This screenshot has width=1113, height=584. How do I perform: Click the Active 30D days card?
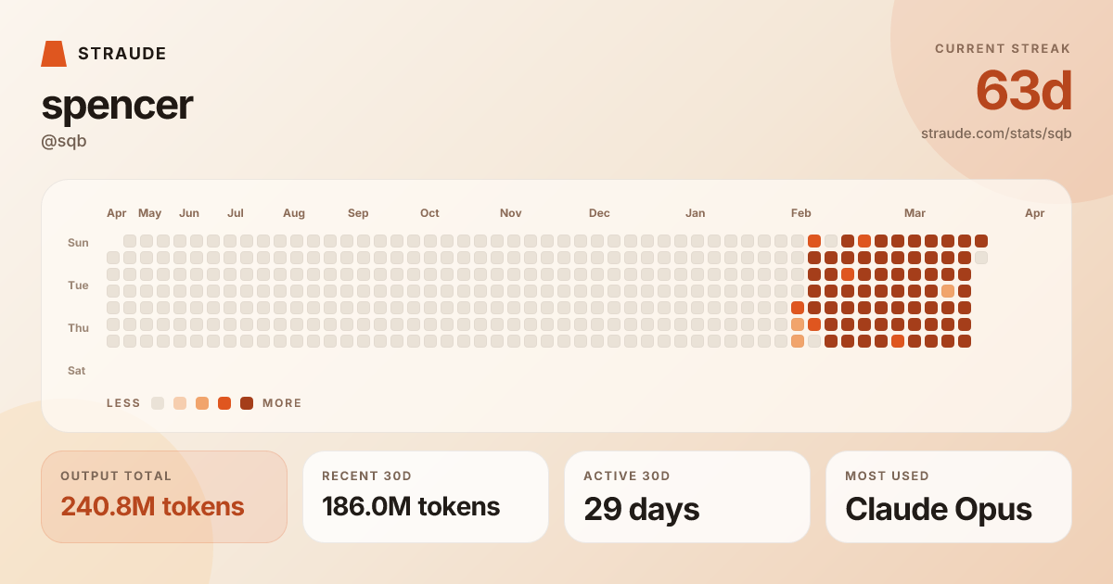tap(687, 497)
